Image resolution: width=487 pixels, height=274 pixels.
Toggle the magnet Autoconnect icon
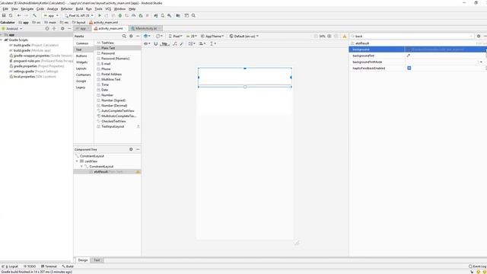click(155, 44)
